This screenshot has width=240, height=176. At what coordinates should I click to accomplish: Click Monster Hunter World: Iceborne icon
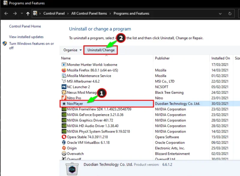(x=64, y=65)
